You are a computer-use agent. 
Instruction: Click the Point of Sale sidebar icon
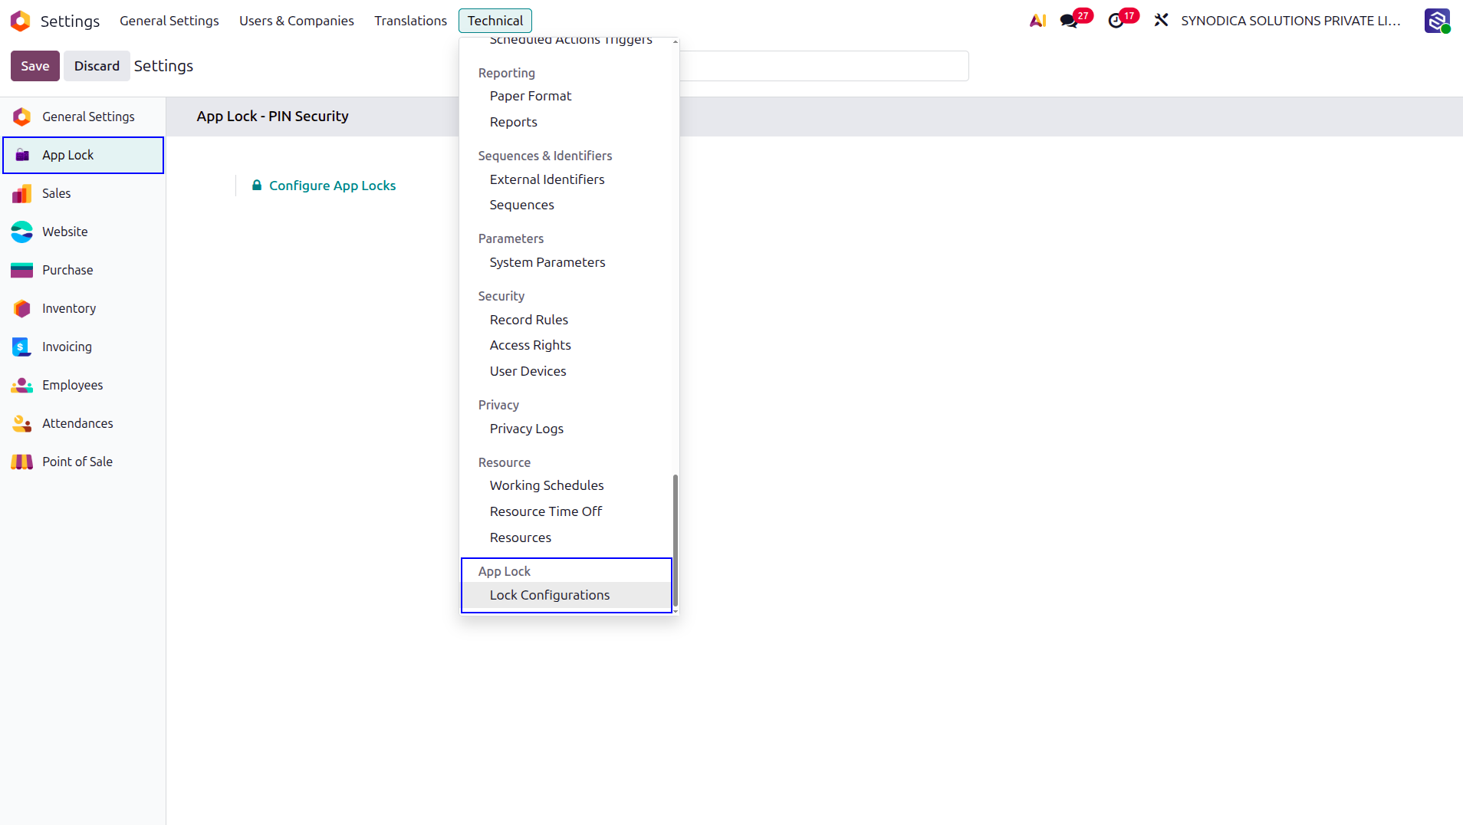tap(21, 462)
